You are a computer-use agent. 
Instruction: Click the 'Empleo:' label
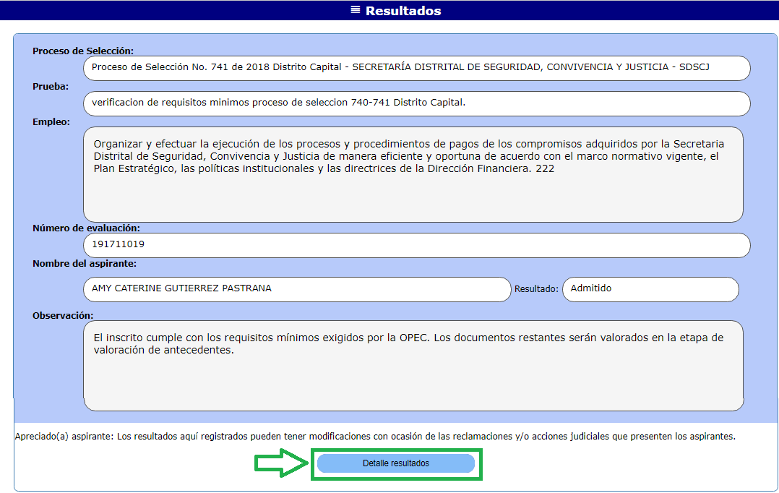click(x=51, y=121)
